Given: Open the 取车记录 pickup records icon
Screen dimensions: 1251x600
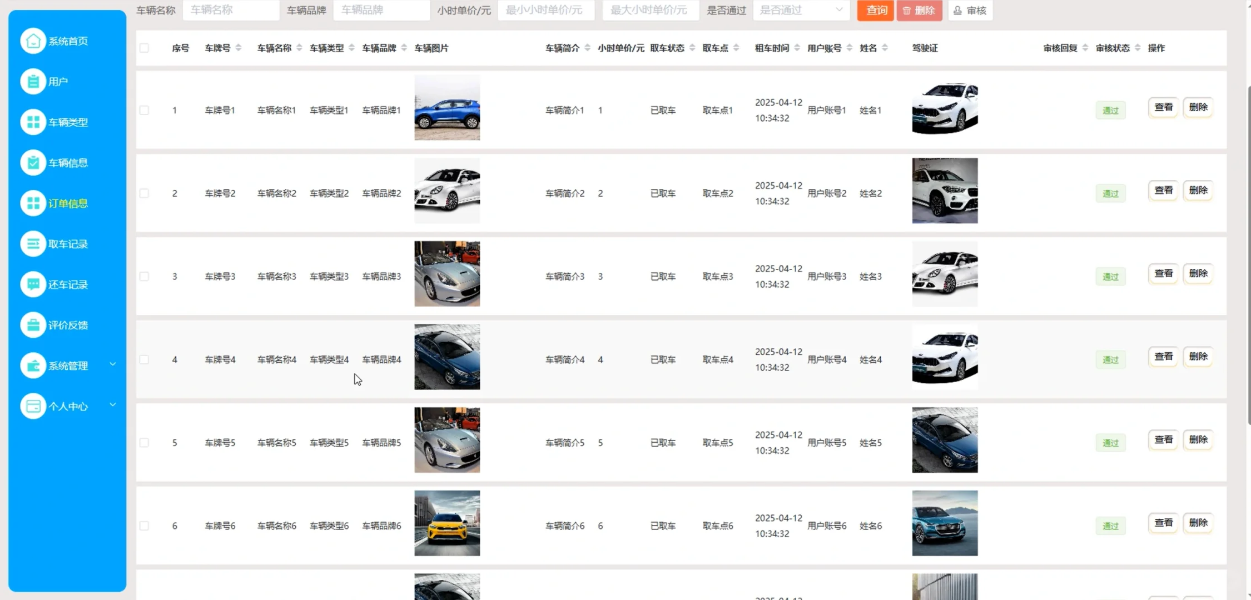Looking at the screenshot, I should (33, 243).
